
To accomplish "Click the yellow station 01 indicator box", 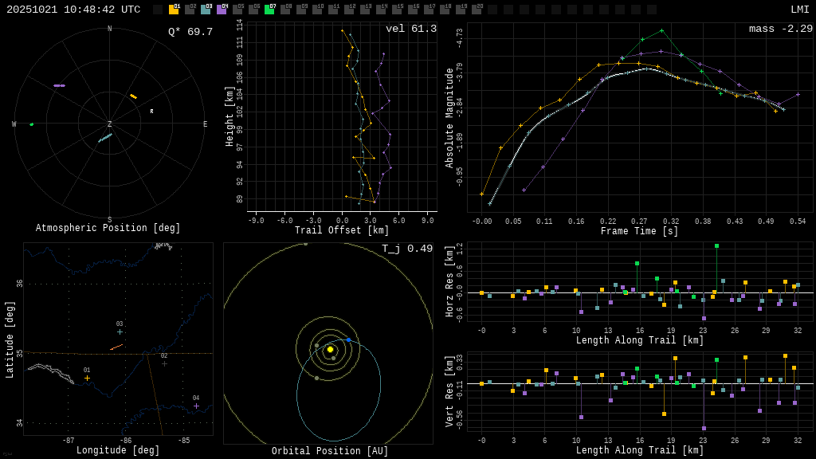I will (174, 10).
